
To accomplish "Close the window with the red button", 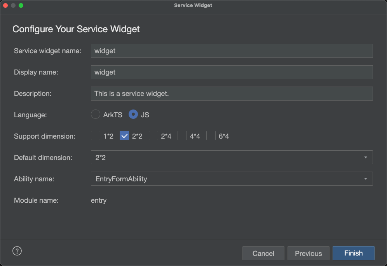I will (5, 5).
